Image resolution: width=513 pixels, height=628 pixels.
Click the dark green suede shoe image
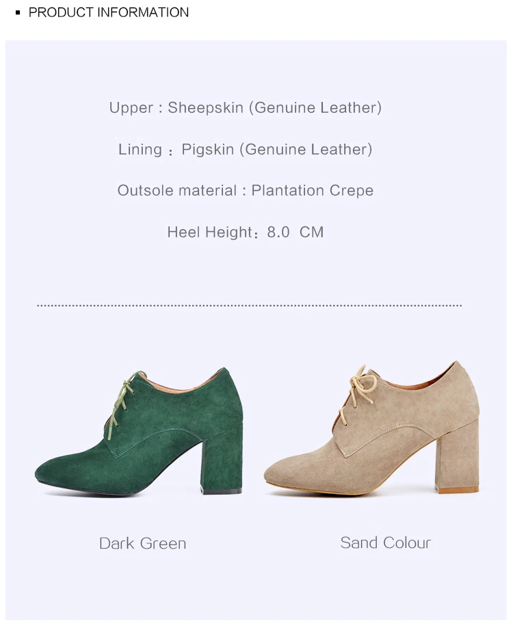[x=139, y=432]
